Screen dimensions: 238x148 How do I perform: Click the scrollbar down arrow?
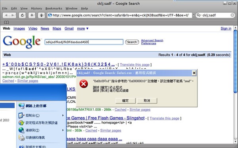click(x=235, y=142)
